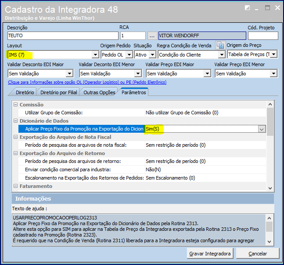
Task: Select Aplicar Preço Fixo da Promoção row
Action: 142,129
